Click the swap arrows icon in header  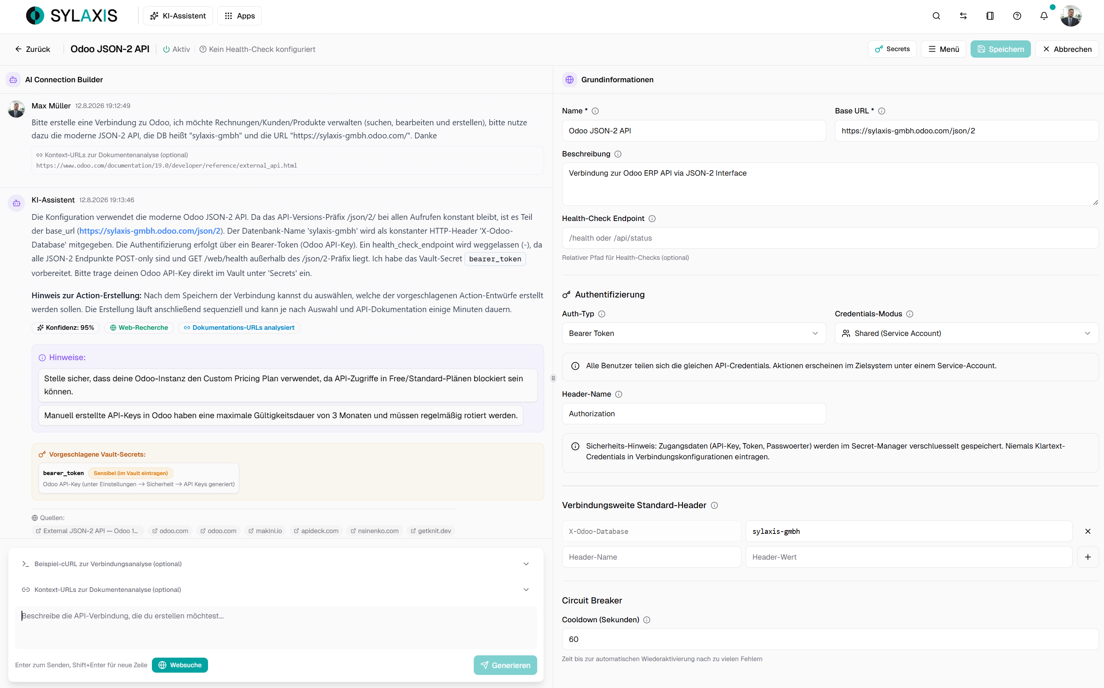coord(963,16)
